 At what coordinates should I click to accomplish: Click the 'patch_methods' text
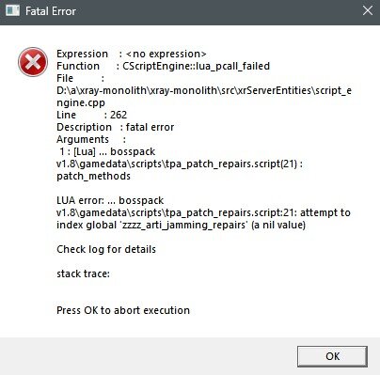(93, 176)
